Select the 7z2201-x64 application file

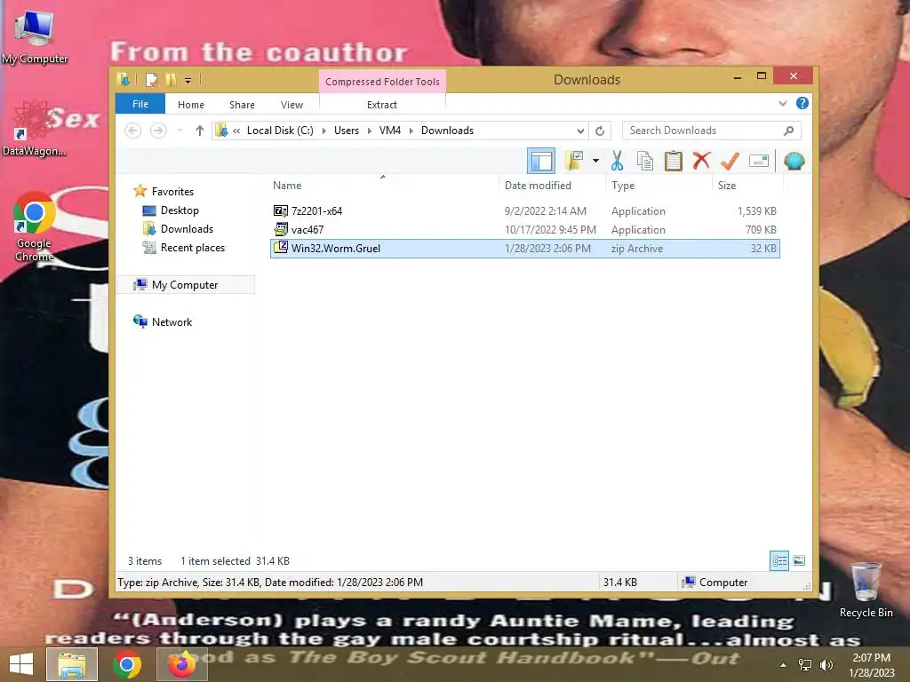524,211
